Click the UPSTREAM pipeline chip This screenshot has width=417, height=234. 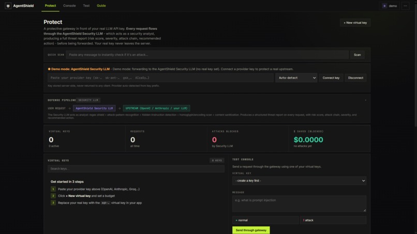tap(156, 108)
